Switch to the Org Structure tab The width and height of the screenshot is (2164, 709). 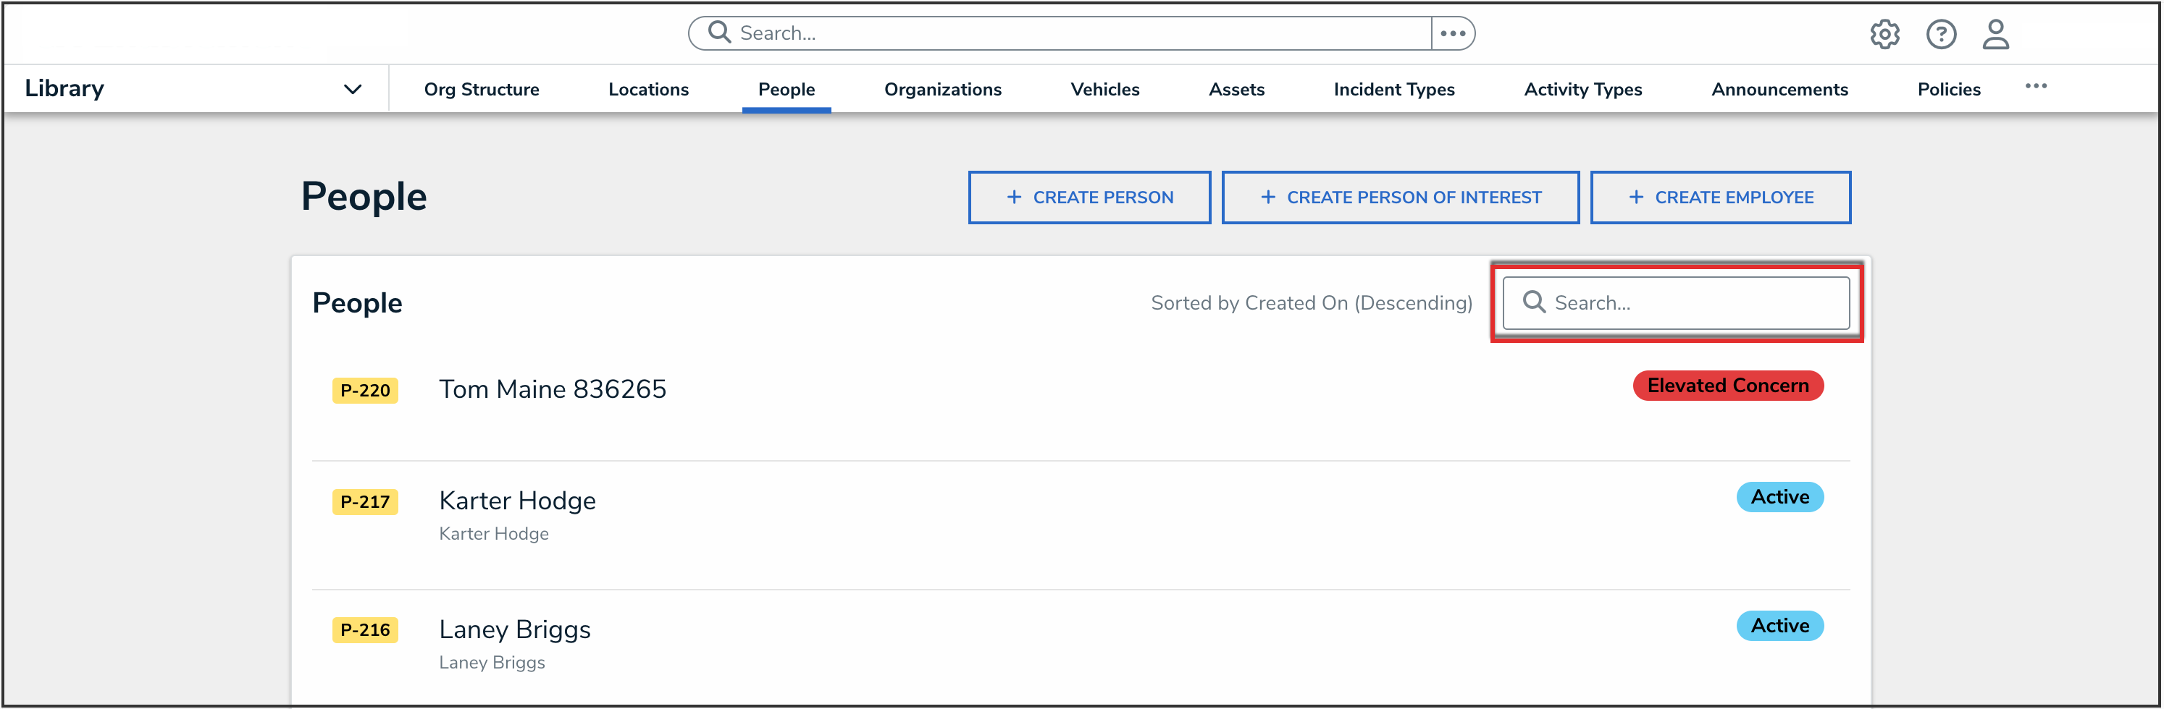[482, 90]
